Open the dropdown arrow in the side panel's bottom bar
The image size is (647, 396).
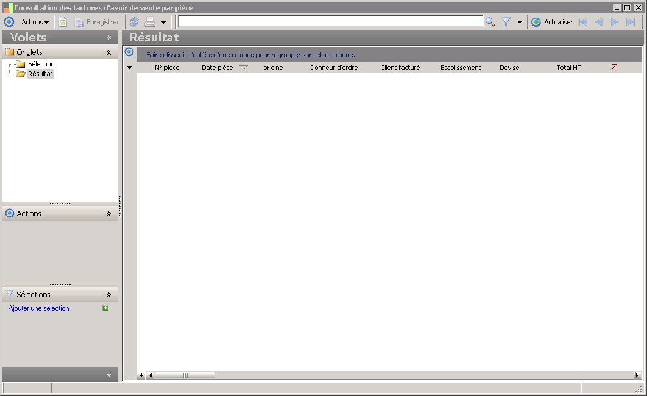[109, 375]
